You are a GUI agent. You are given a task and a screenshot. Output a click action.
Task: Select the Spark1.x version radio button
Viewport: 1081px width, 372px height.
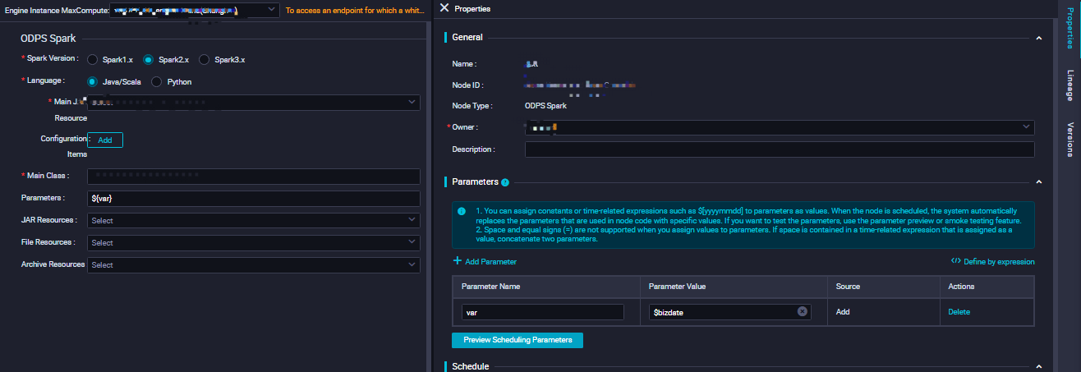click(93, 60)
